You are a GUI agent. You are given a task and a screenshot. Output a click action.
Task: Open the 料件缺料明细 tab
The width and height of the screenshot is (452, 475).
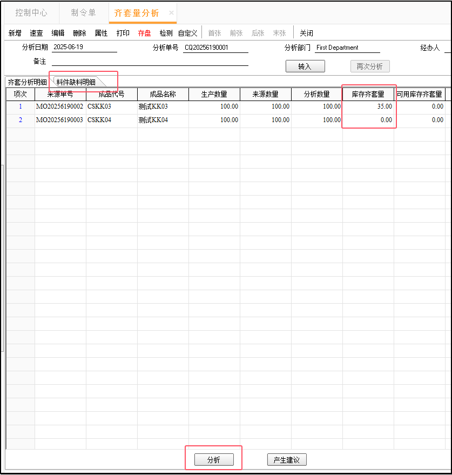pyautogui.click(x=76, y=82)
